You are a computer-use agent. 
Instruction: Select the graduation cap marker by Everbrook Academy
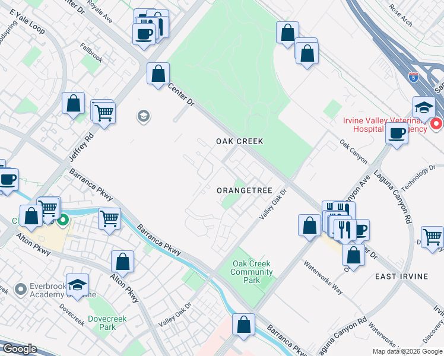[77, 285]
